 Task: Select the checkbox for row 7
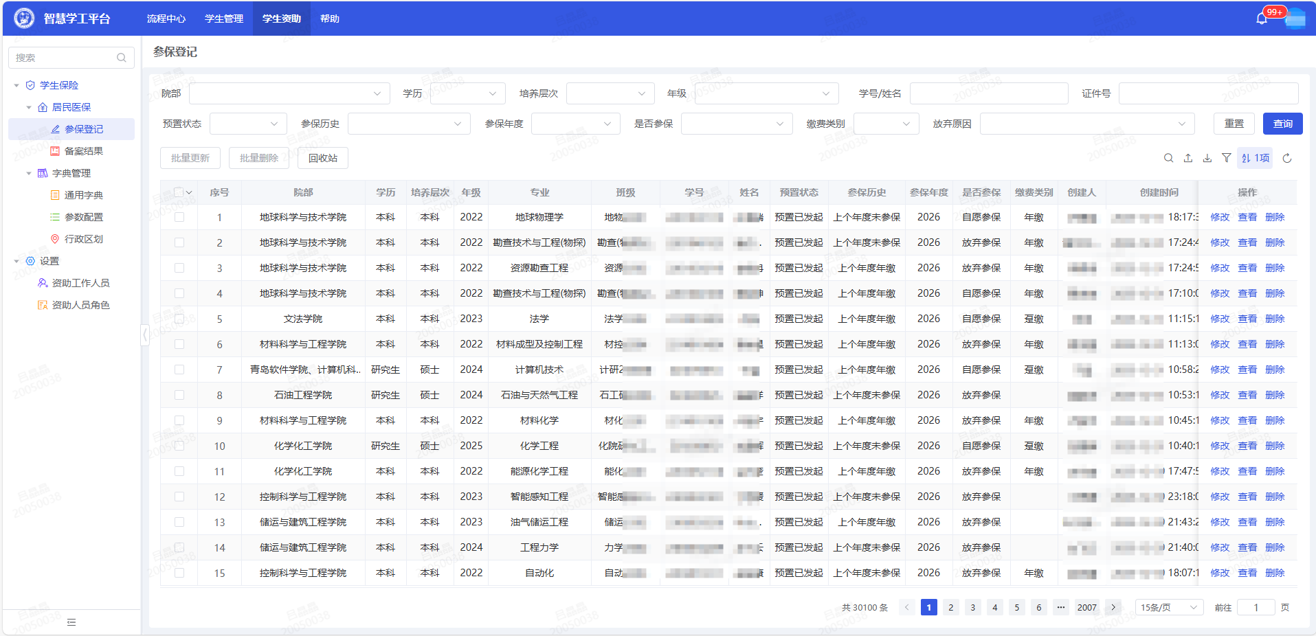[x=179, y=370]
